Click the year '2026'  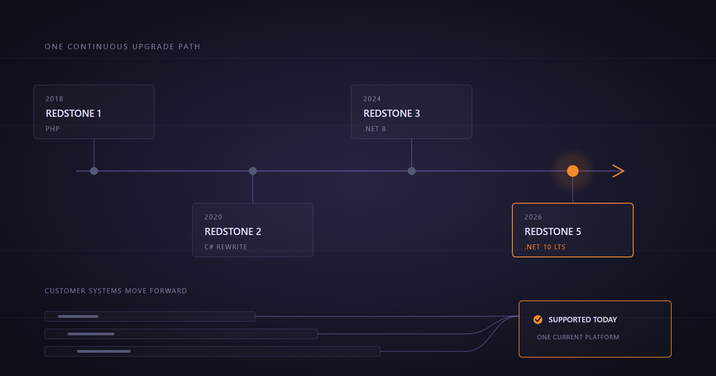pyautogui.click(x=533, y=217)
